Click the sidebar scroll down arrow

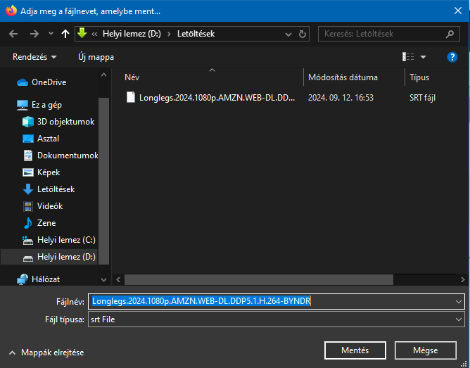coord(103,280)
